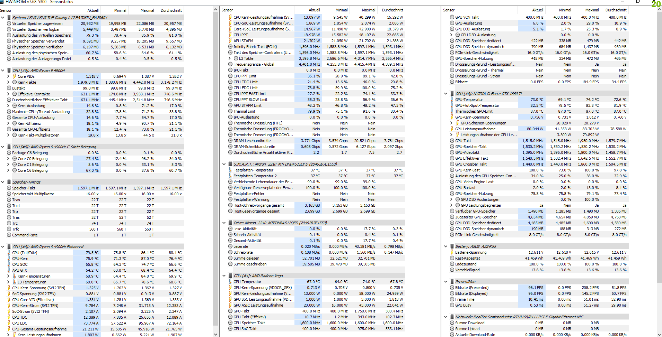Click the up arrow of left panel scrollbar
Screen dimensions: 662x337
215,10
